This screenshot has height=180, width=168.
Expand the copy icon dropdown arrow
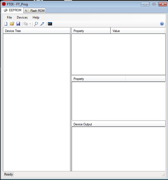point(30,24)
